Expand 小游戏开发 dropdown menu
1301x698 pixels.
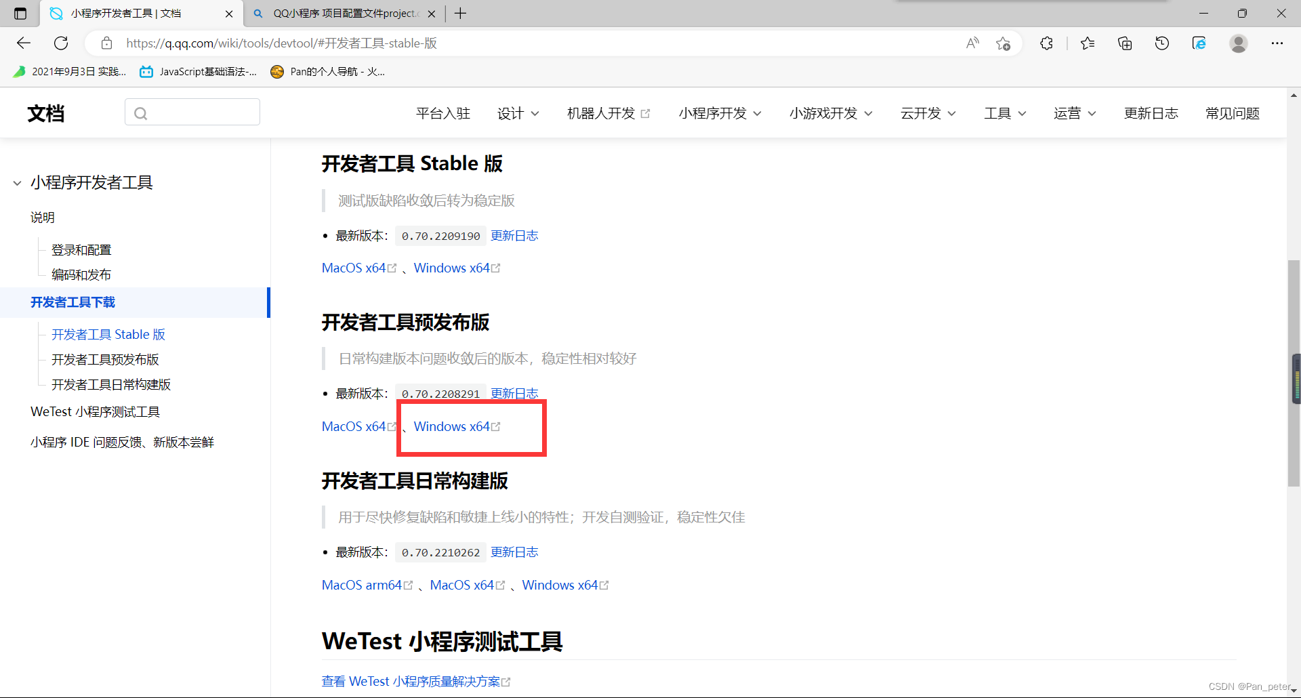[x=831, y=113]
